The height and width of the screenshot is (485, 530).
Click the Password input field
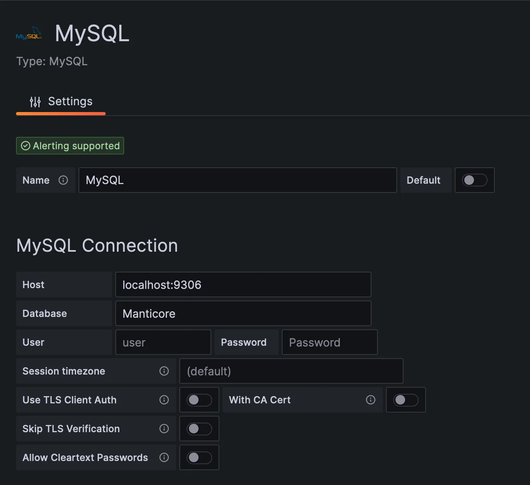329,342
